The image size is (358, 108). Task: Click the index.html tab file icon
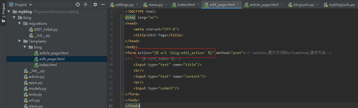174,5
